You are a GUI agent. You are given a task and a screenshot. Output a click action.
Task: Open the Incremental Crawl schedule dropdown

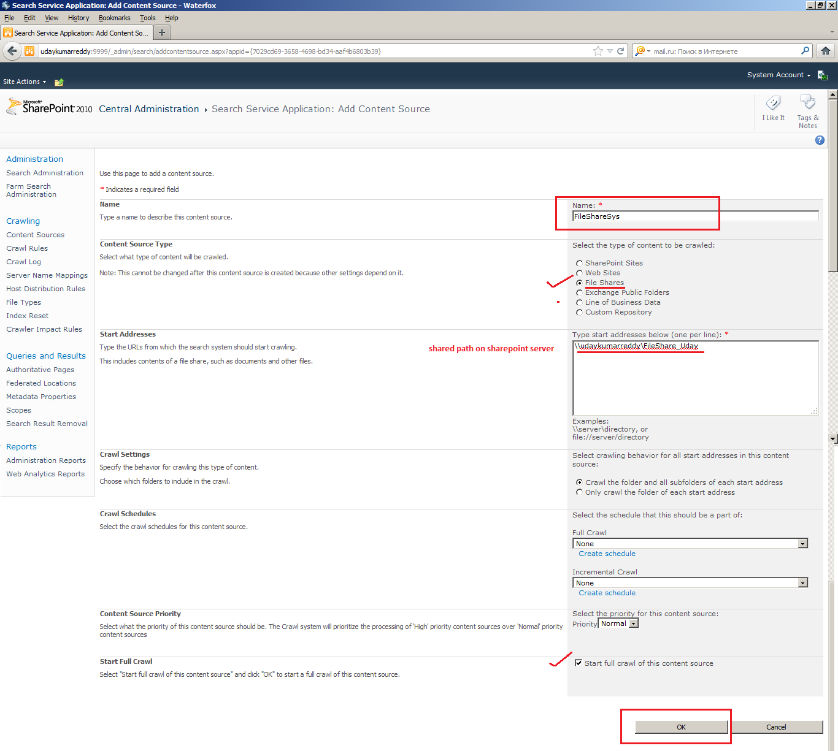click(690, 583)
